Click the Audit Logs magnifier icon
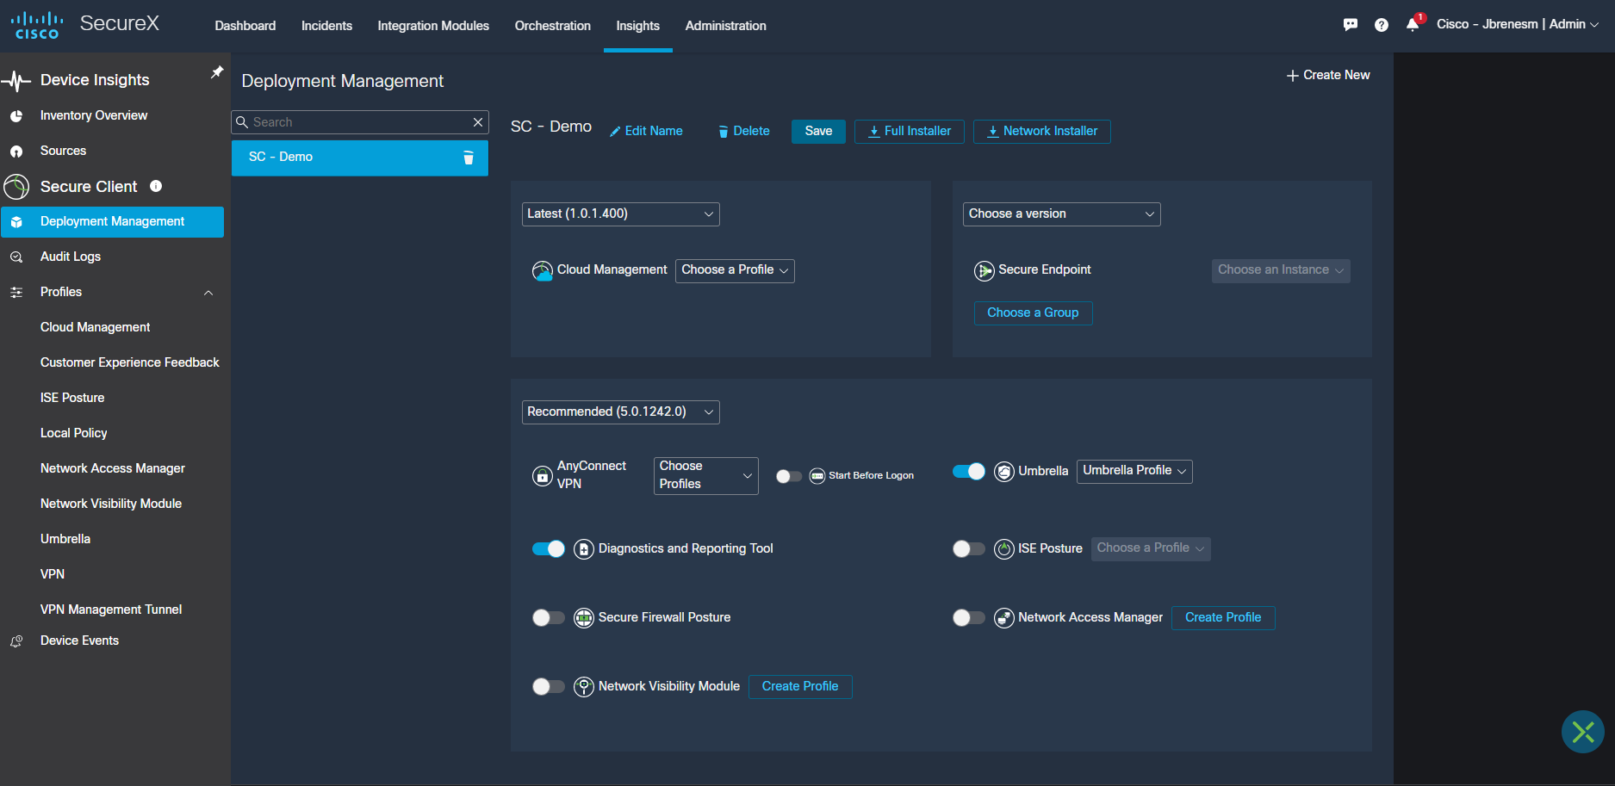The image size is (1615, 786). pyautogui.click(x=16, y=257)
